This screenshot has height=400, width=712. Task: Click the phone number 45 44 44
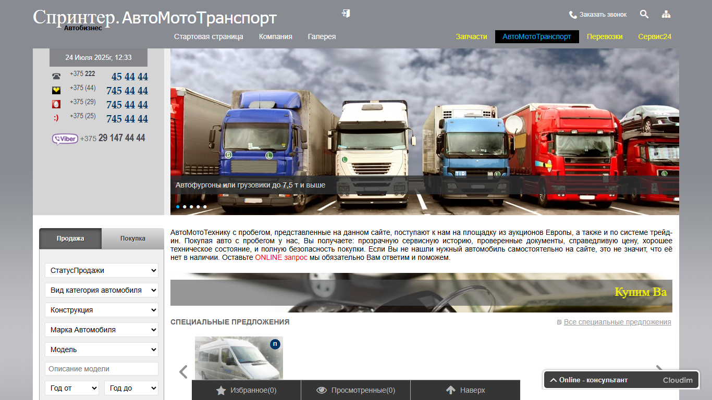[130, 77]
